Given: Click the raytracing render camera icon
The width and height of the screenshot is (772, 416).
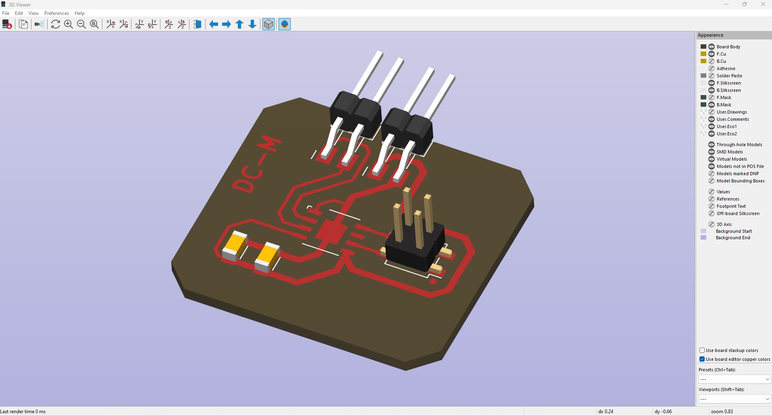Looking at the screenshot, I should point(40,24).
